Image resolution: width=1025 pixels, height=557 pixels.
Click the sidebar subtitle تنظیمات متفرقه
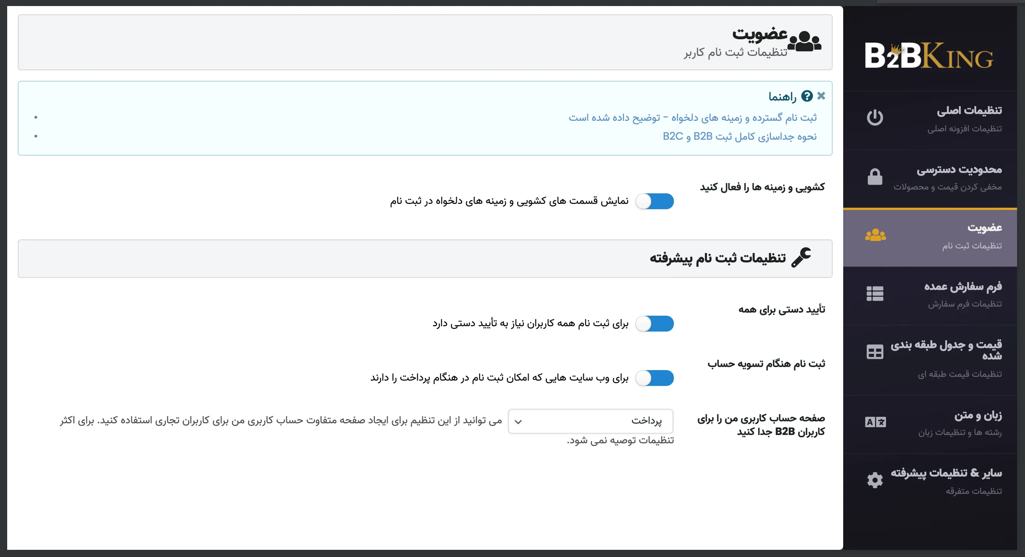(974, 491)
